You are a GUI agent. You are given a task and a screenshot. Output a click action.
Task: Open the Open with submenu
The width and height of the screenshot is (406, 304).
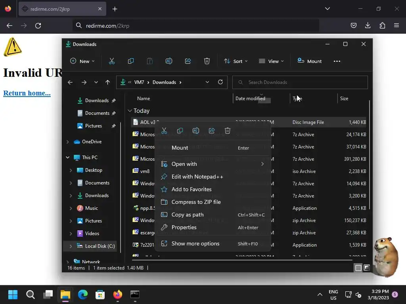pos(213,164)
